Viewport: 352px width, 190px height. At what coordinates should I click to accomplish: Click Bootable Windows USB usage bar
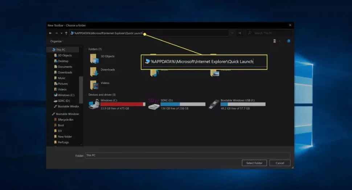[243, 104]
